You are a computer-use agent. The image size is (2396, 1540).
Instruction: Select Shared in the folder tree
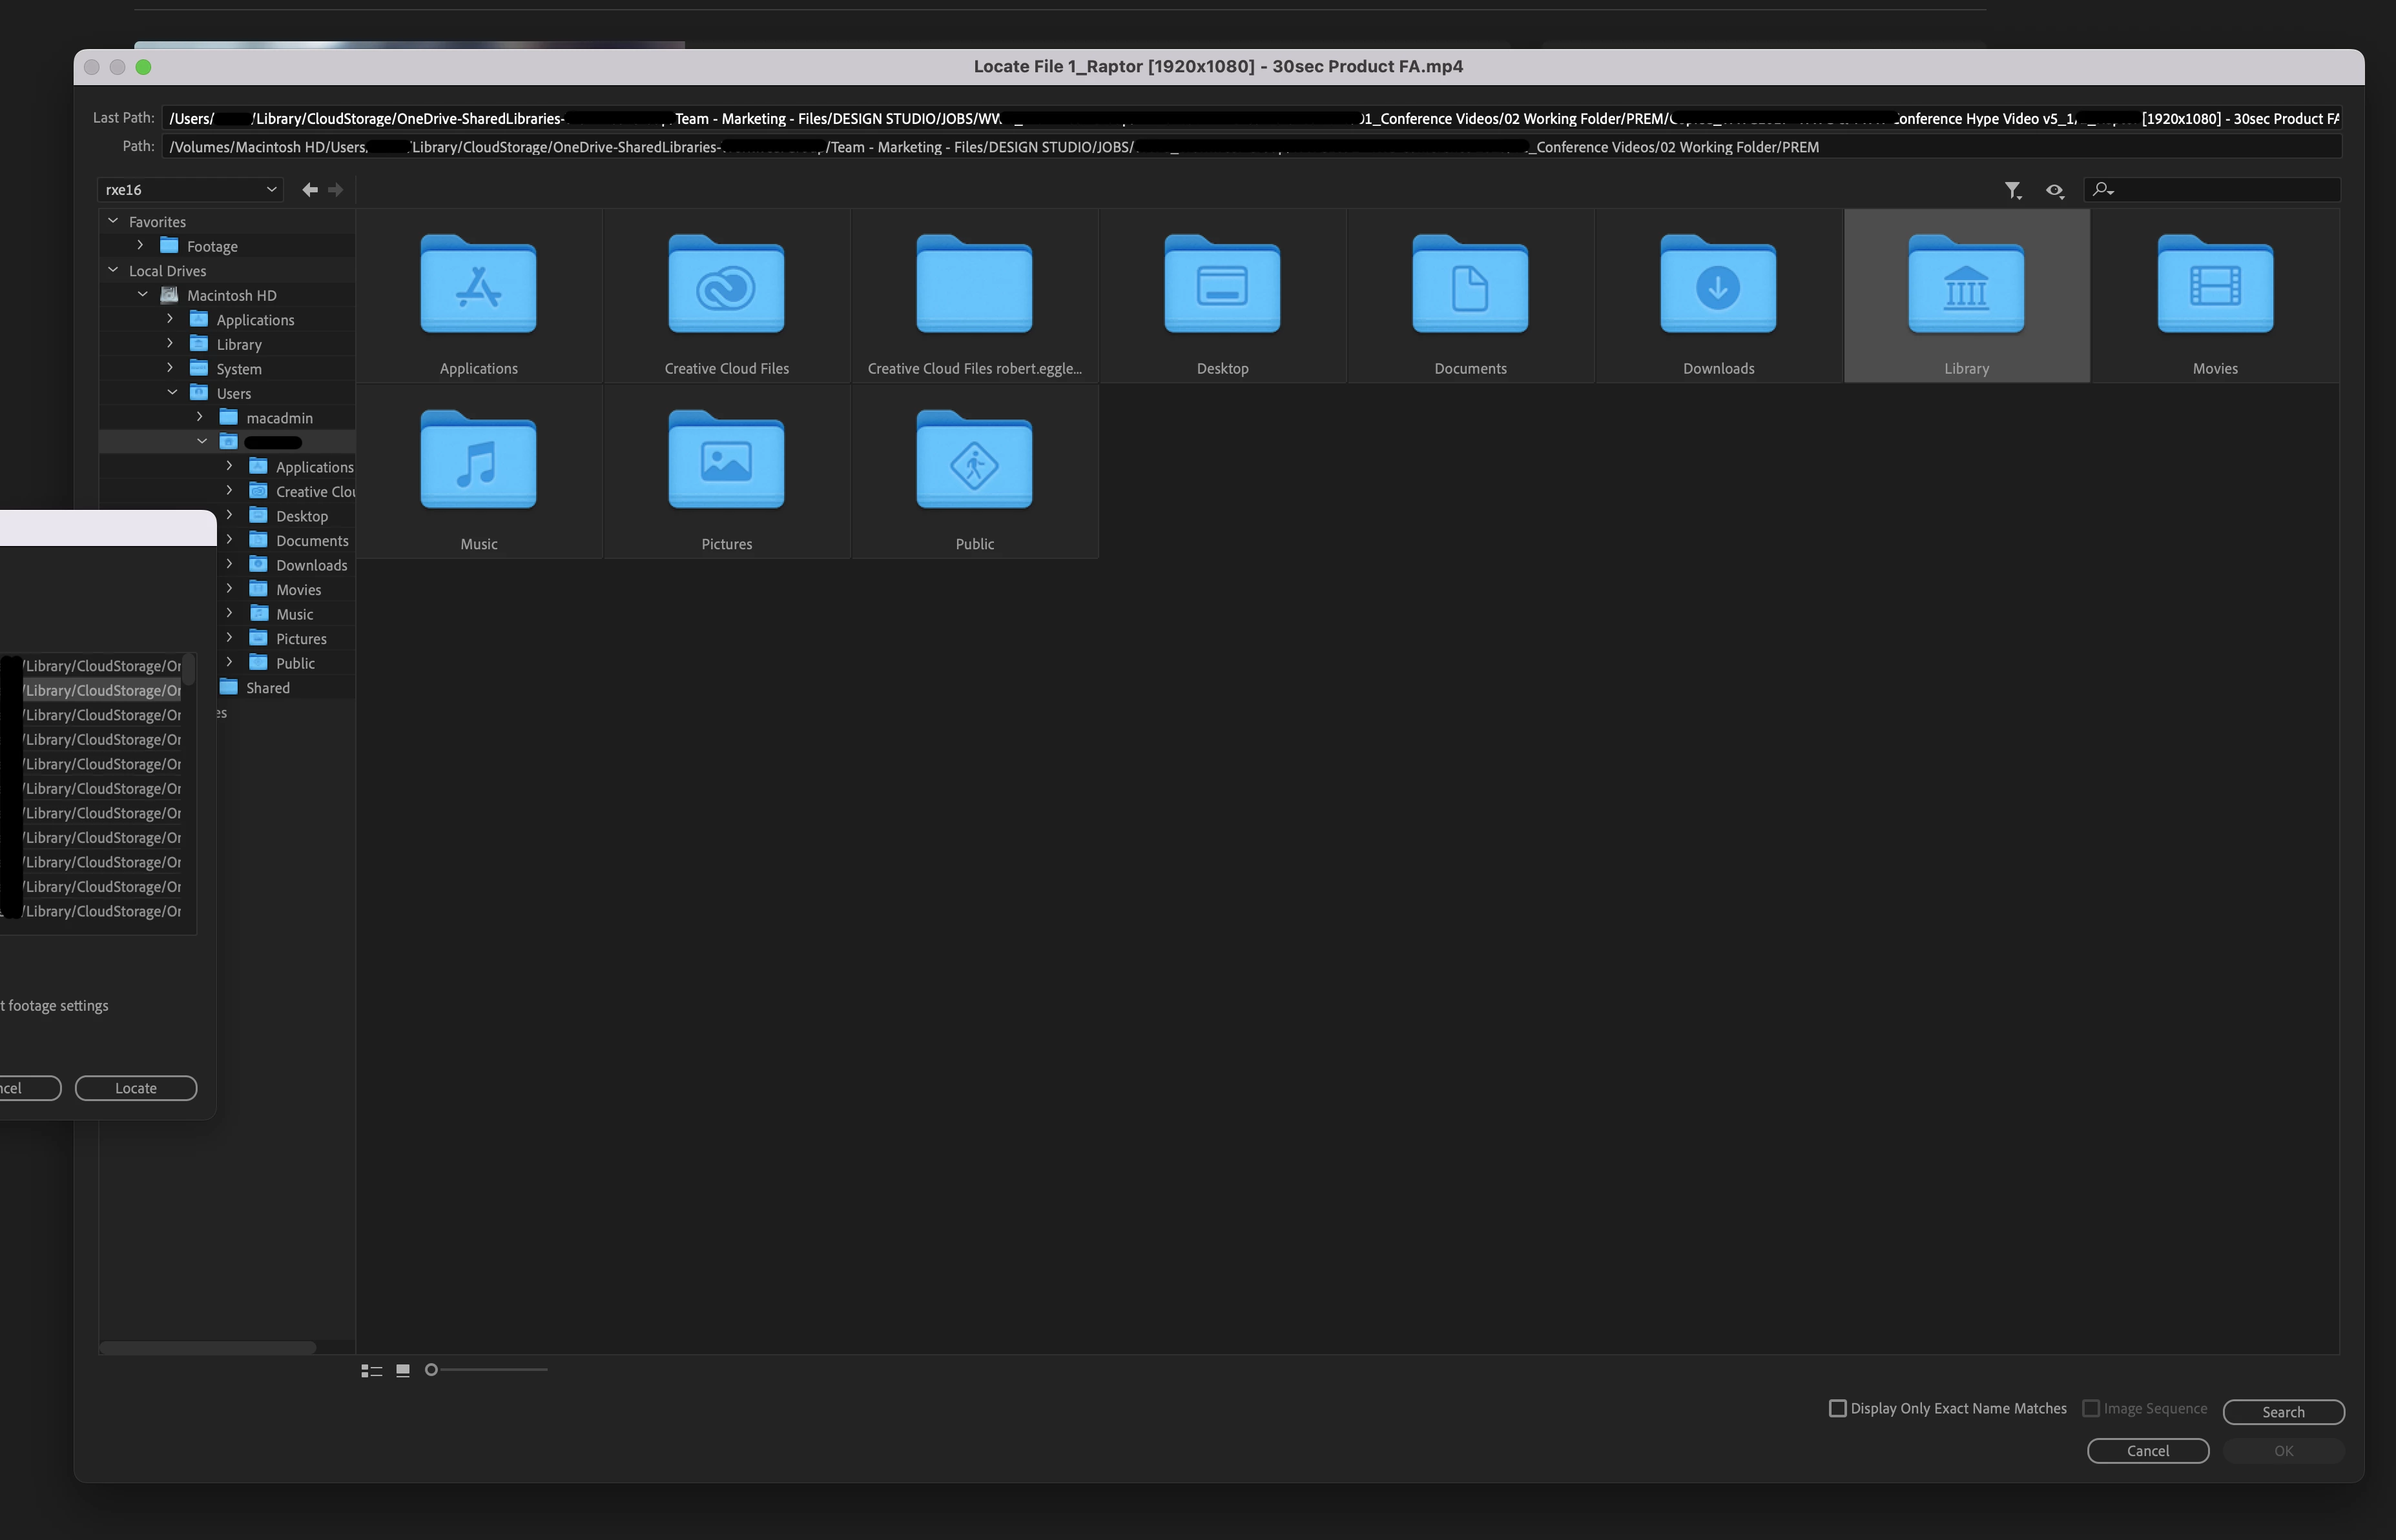267,688
